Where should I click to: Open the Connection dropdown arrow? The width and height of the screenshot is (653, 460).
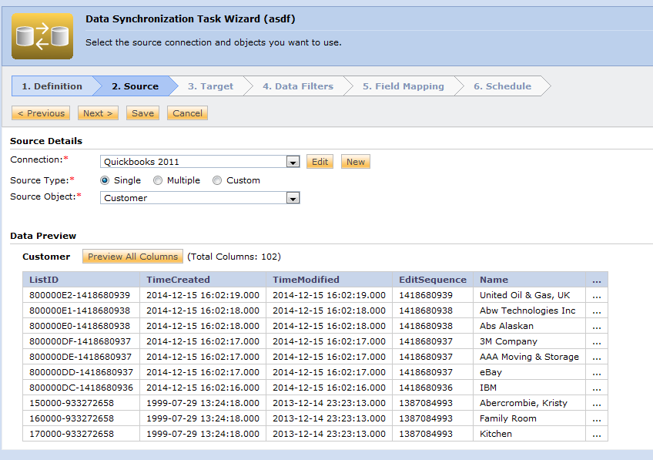293,162
